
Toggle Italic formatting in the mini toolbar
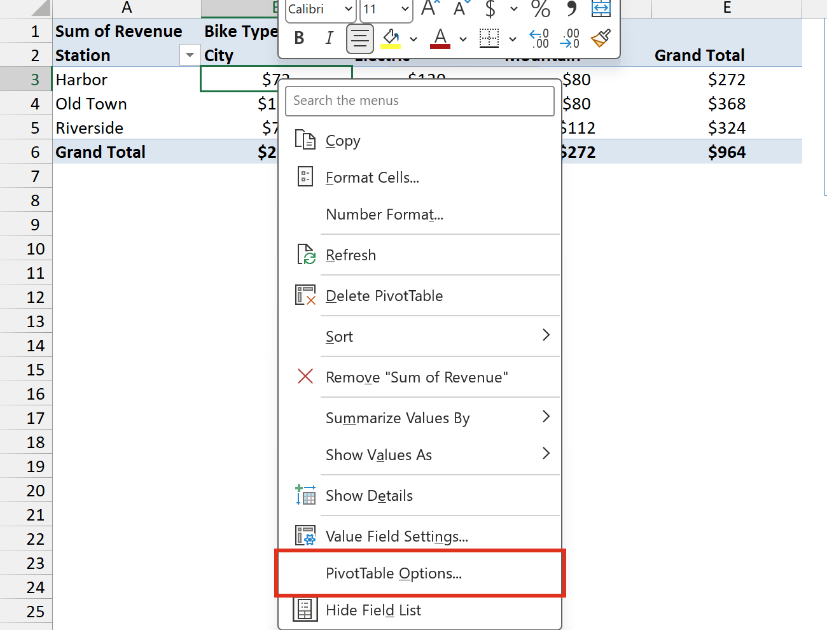(329, 38)
